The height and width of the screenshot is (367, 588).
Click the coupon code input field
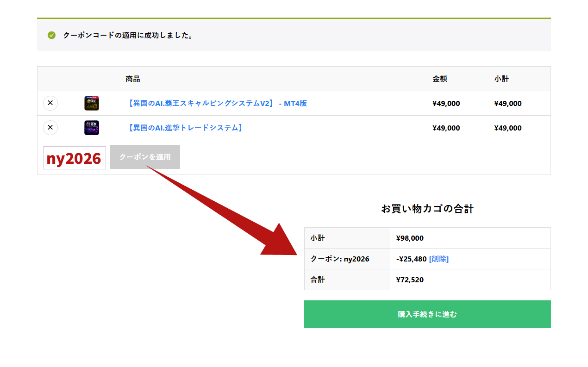pos(75,158)
